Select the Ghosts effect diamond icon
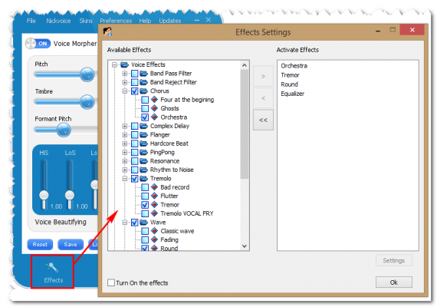Screen dimensions: 437x307 pyautogui.click(x=154, y=108)
